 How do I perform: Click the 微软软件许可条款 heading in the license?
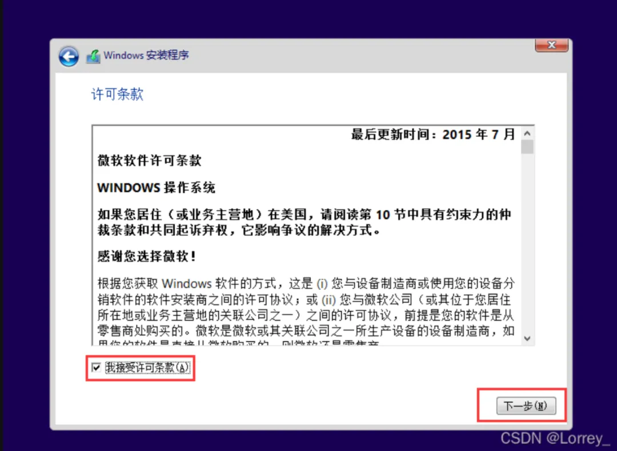(150, 160)
